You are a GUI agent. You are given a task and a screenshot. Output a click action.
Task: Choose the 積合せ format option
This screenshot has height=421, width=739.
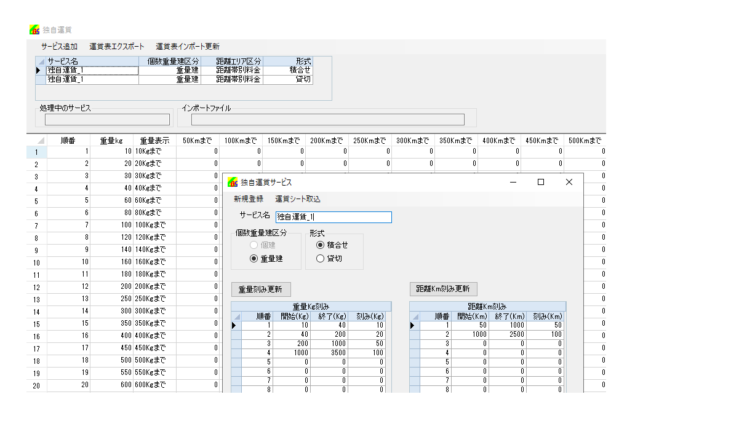[320, 245]
